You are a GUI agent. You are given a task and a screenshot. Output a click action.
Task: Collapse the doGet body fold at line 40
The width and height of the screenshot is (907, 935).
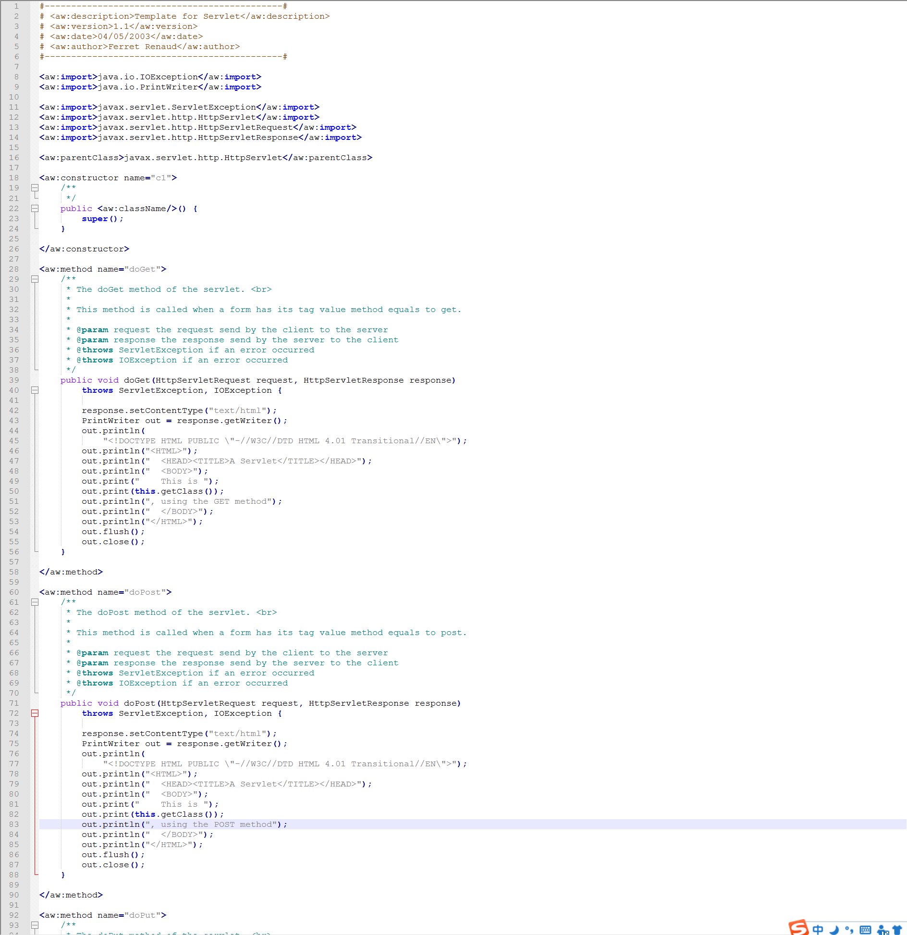coord(35,390)
